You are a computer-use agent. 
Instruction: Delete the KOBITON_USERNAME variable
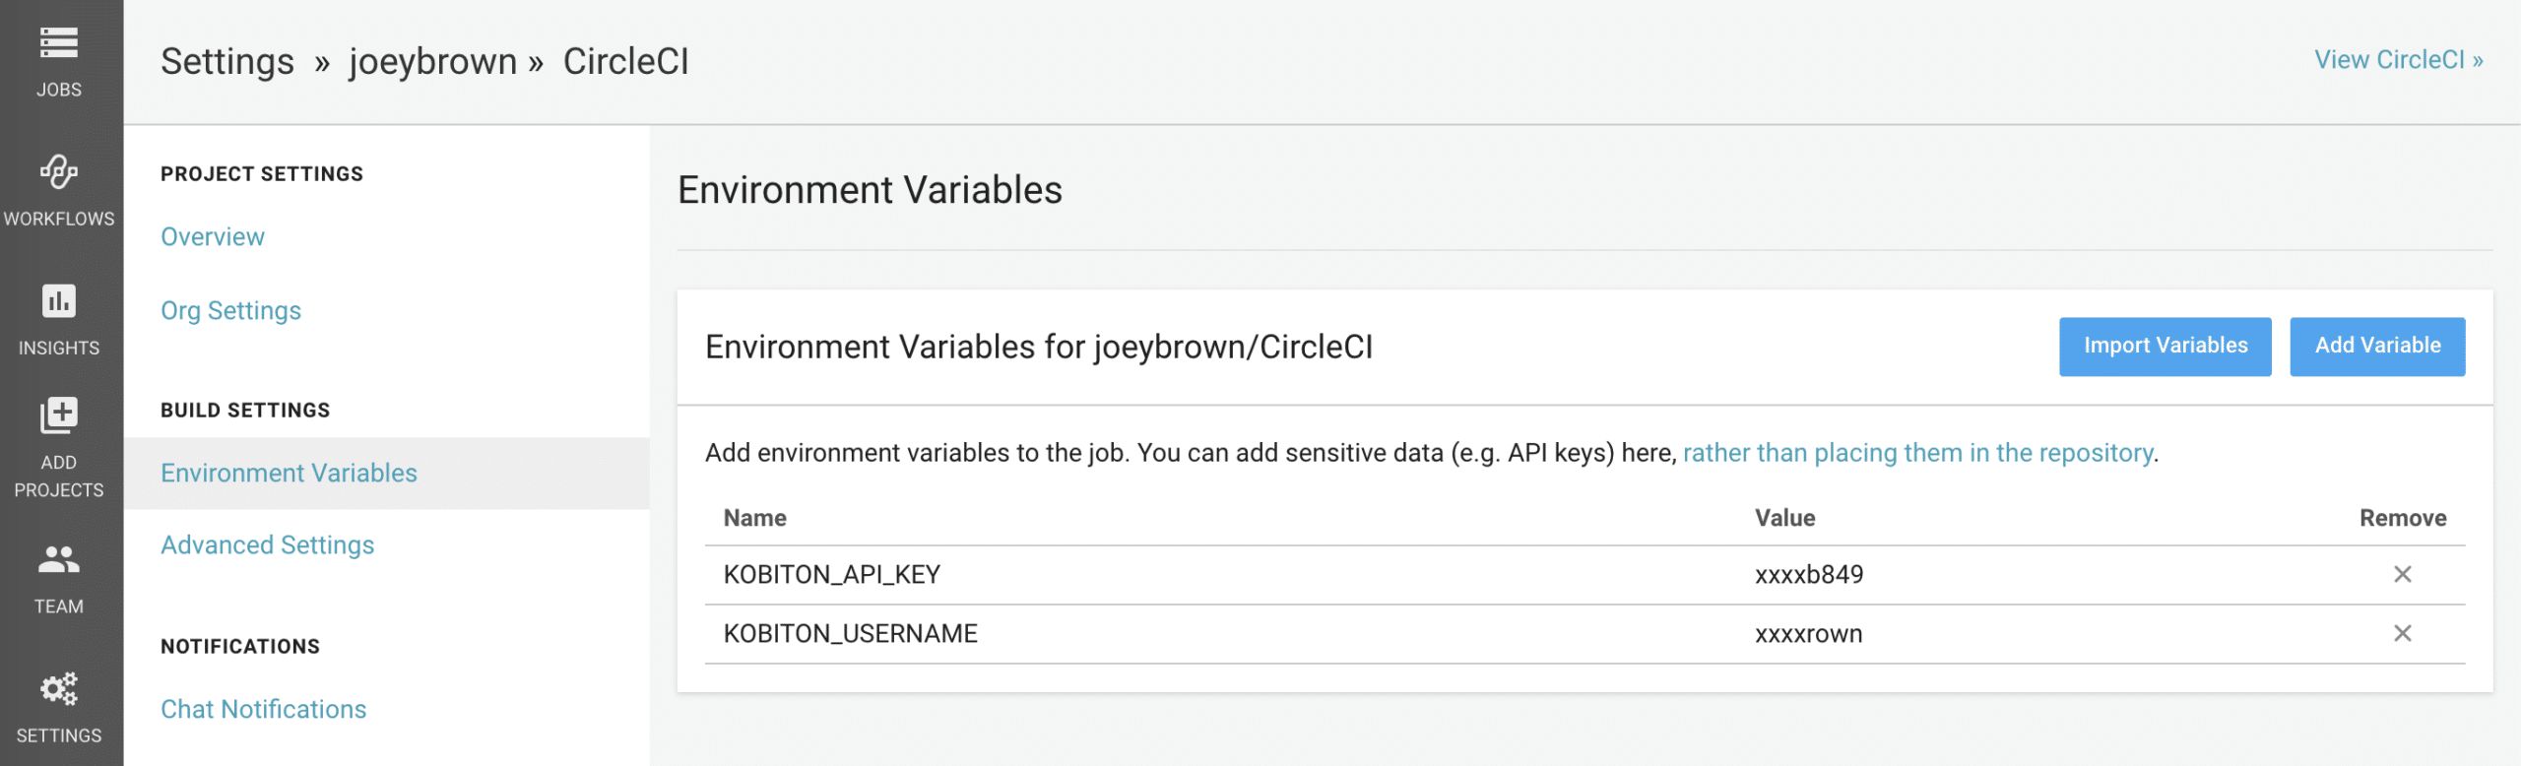pos(2402,633)
